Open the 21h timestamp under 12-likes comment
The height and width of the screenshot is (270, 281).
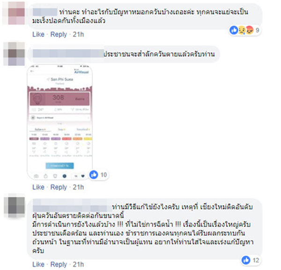coord(78,264)
